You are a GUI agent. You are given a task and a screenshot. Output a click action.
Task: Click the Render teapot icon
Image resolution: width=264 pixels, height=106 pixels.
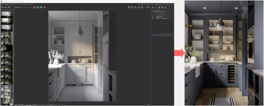click(x=148, y=7)
